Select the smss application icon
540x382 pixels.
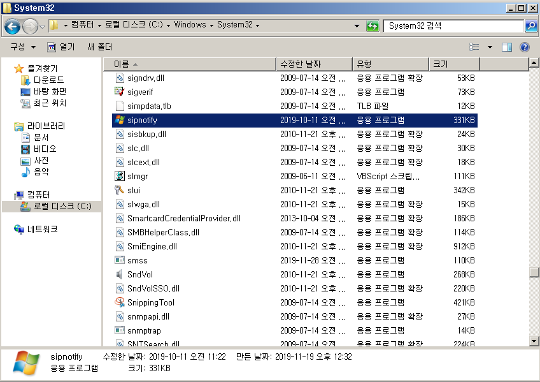point(120,260)
